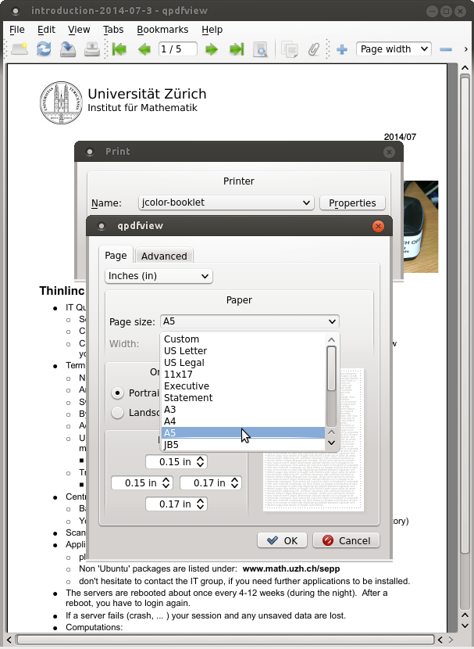The image size is (474, 649).
Task: Select the copy to clipboard icon
Action: tap(290, 49)
